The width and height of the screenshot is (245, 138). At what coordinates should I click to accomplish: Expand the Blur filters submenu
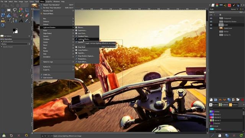(x=57, y=18)
